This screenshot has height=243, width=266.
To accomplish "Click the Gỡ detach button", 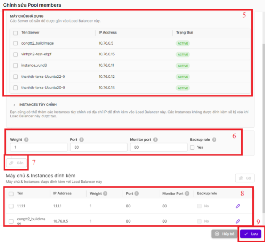I will click(x=245, y=178).
